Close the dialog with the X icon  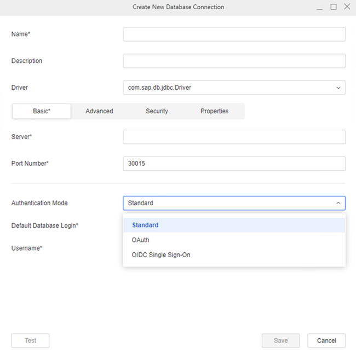(x=347, y=7)
